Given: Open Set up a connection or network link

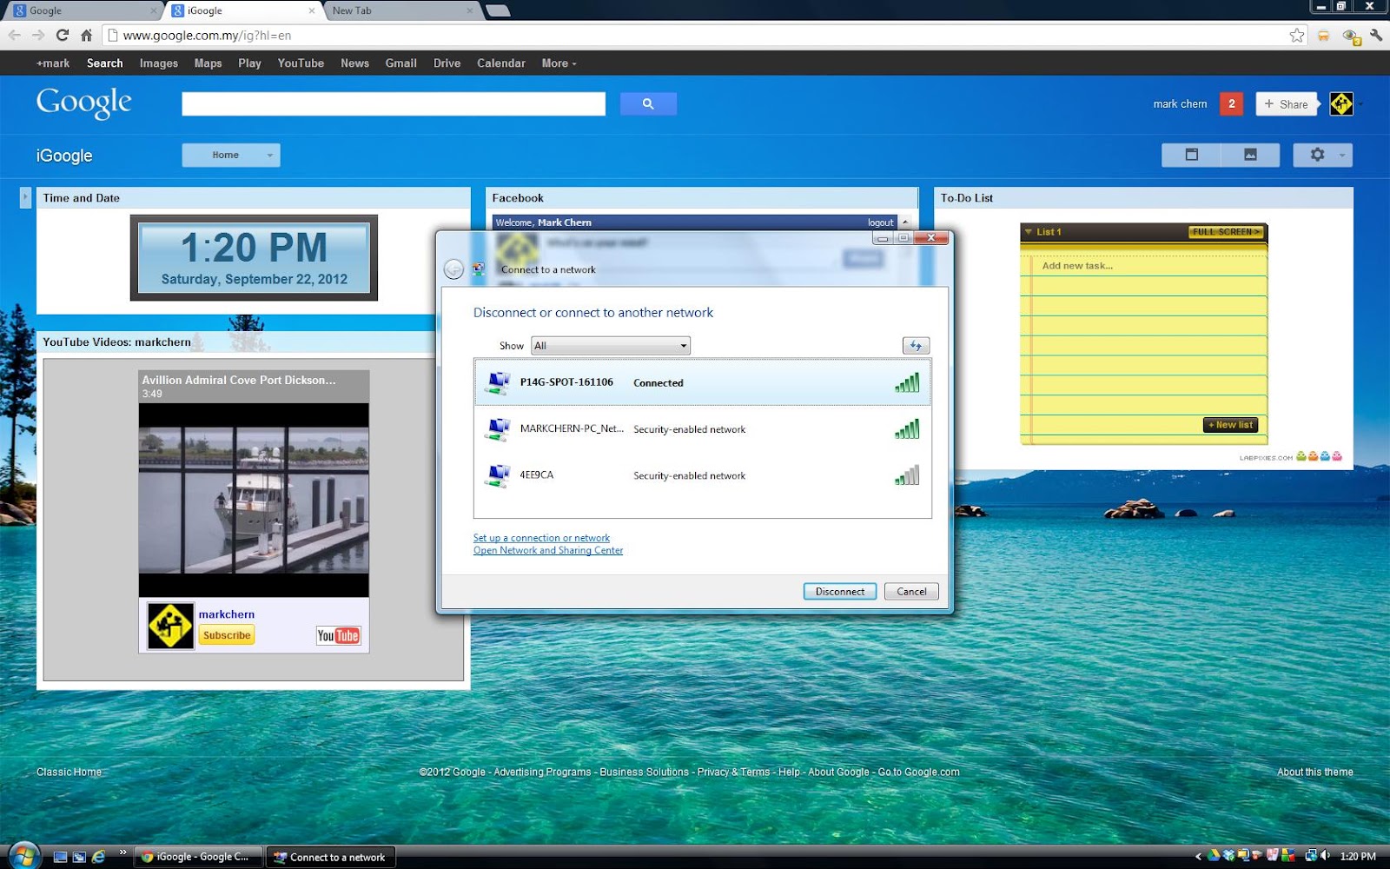Looking at the screenshot, I should point(541,538).
